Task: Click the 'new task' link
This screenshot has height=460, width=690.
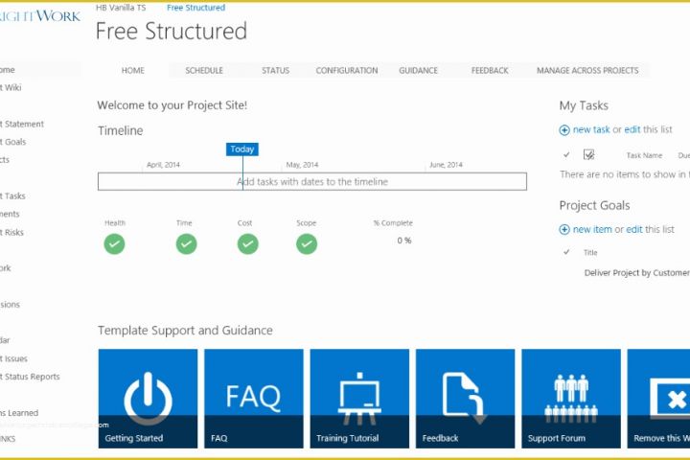Action: [x=591, y=129]
